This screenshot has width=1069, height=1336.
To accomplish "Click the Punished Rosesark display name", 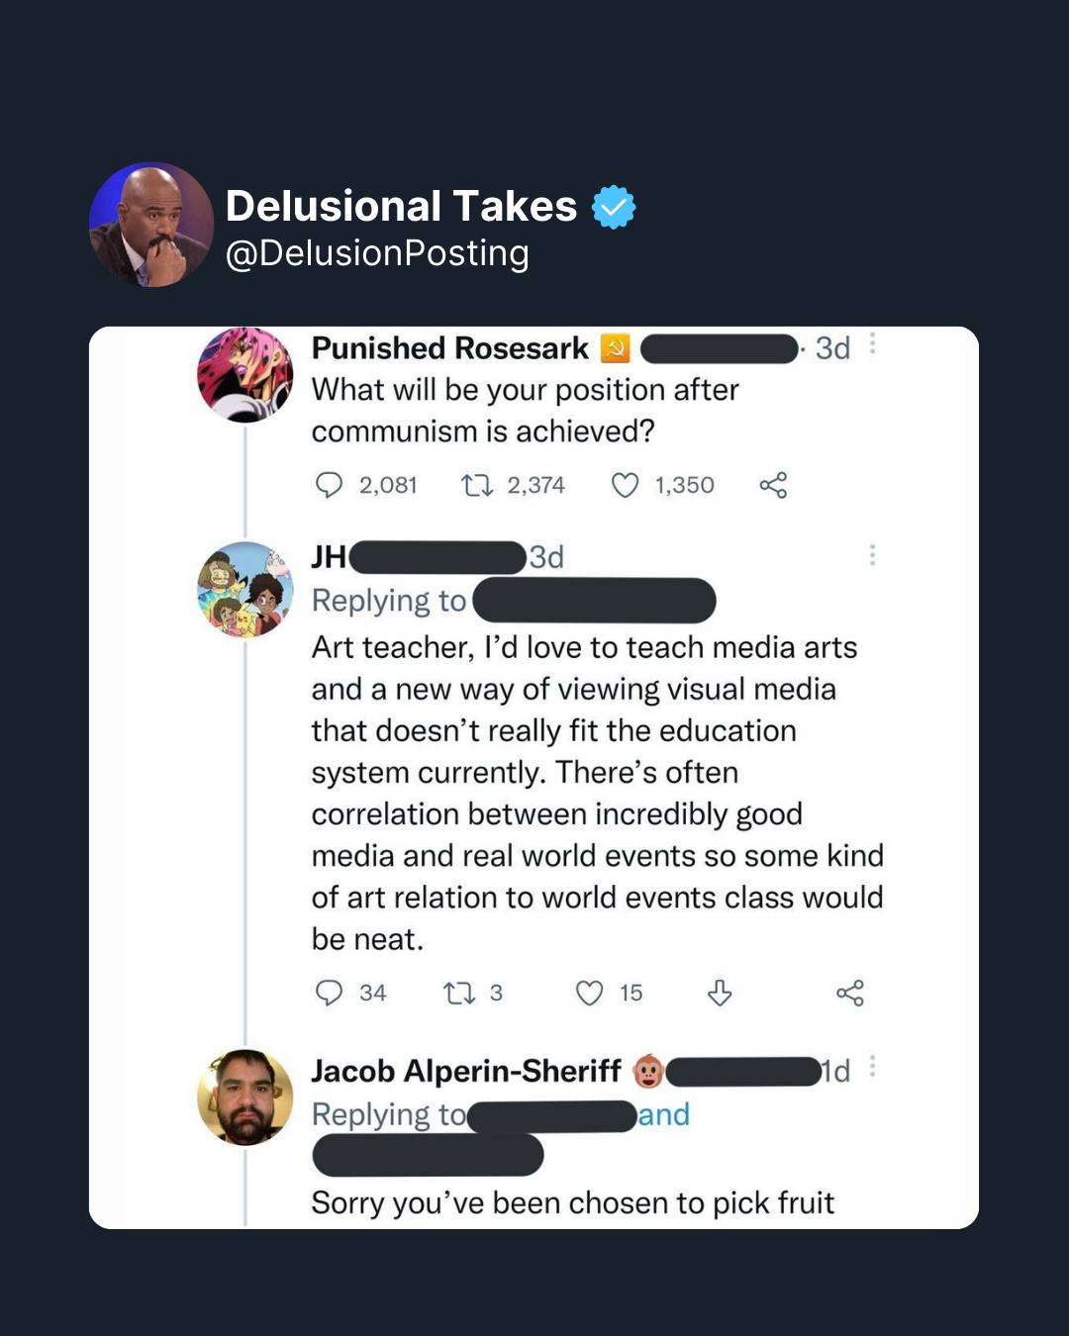I will pos(450,348).
